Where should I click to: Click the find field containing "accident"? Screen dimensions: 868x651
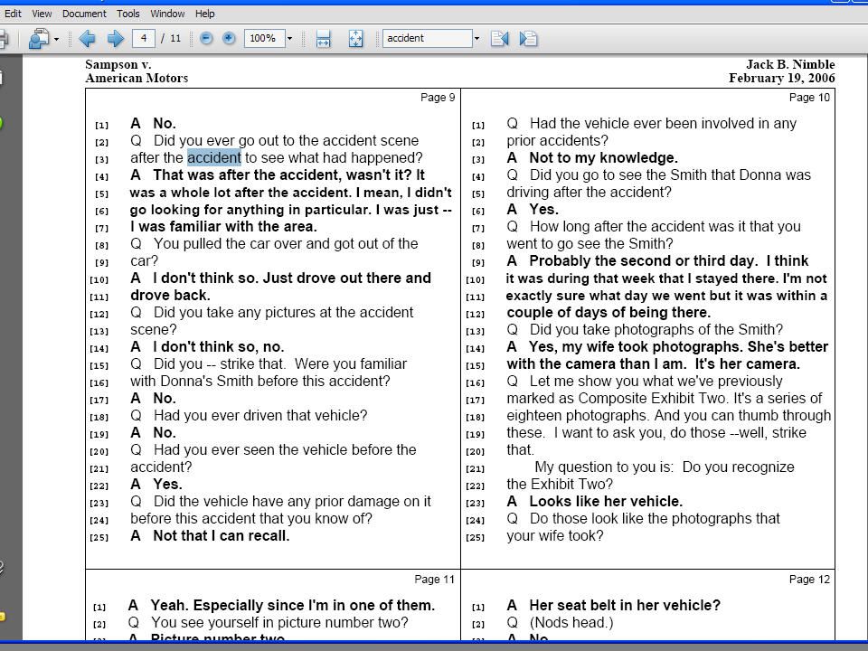[x=427, y=38]
